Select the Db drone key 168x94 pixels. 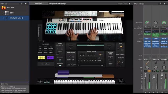(81, 54)
